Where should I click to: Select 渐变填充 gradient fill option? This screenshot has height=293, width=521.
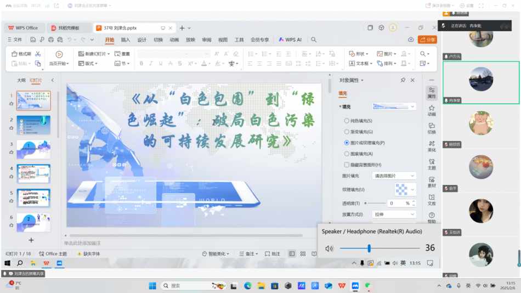[347, 132]
